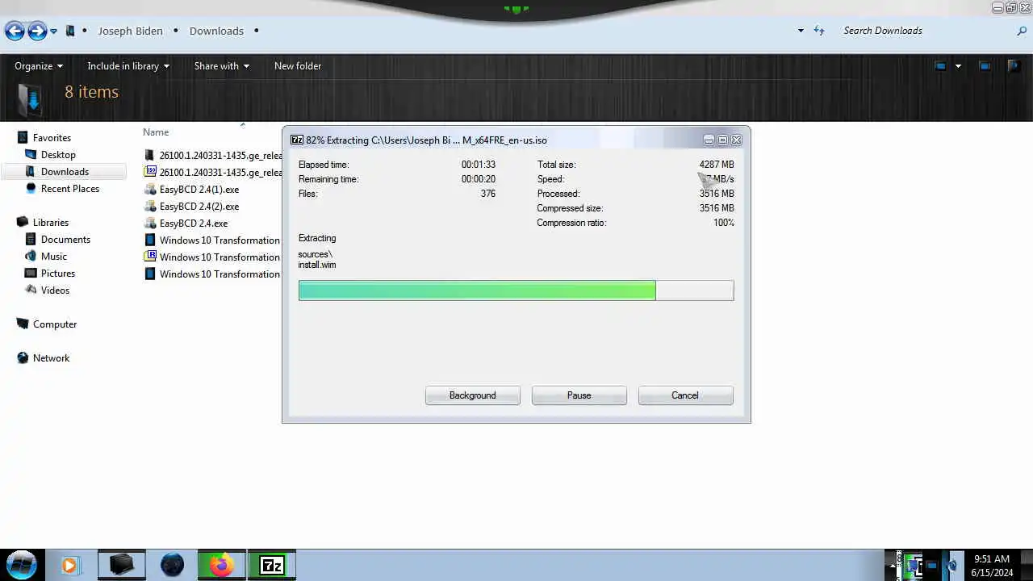Change your view icon in toolbar
The height and width of the screenshot is (581, 1033).
point(940,66)
